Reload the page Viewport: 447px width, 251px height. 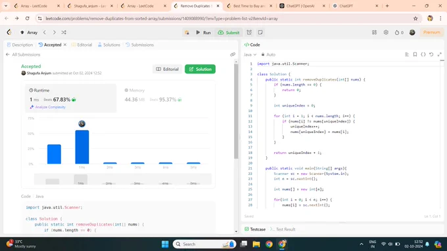tap(28, 18)
